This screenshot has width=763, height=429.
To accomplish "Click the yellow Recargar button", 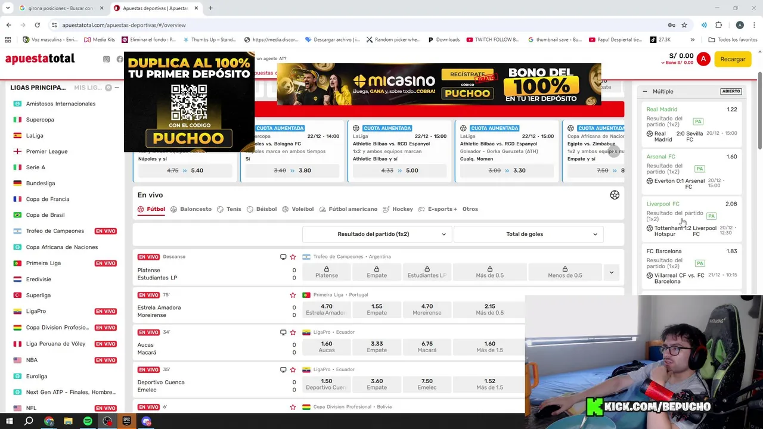I will (x=733, y=59).
